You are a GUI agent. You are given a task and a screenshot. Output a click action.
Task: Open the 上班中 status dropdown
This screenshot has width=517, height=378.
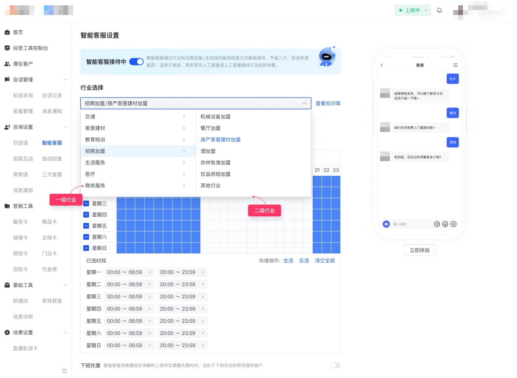(x=412, y=10)
